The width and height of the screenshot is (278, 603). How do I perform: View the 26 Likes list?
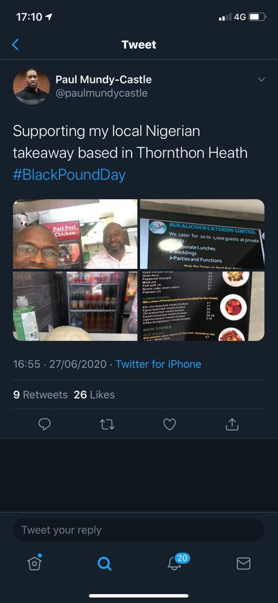pyautogui.click(x=94, y=395)
